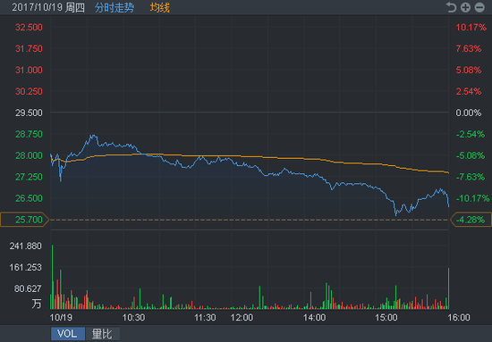
Task: Click the 7.63% percent axis label
Action: pos(469,48)
